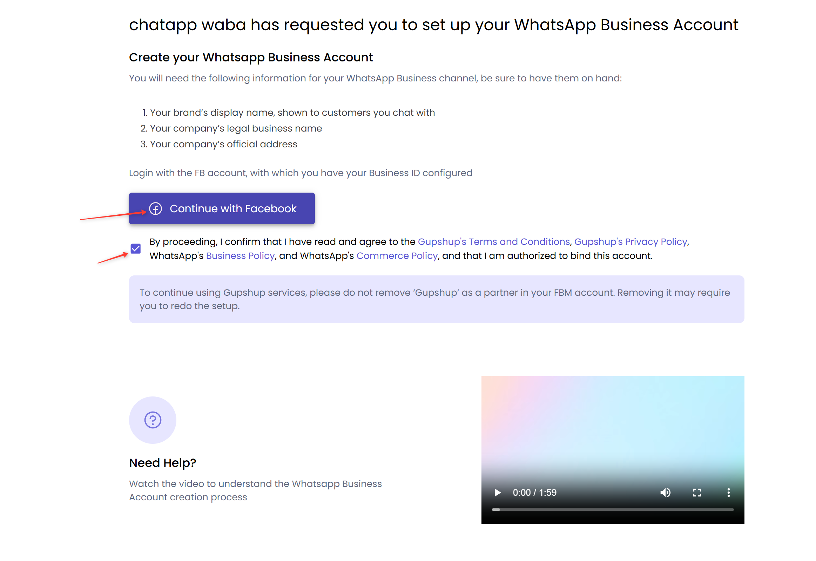Click the agreement text beside the checkbox

pyautogui.click(x=419, y=249)
